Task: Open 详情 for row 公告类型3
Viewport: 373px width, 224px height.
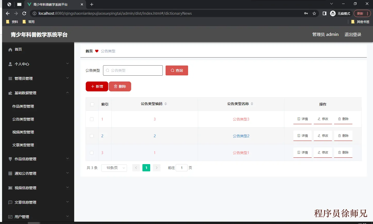Action: [302, 119]
